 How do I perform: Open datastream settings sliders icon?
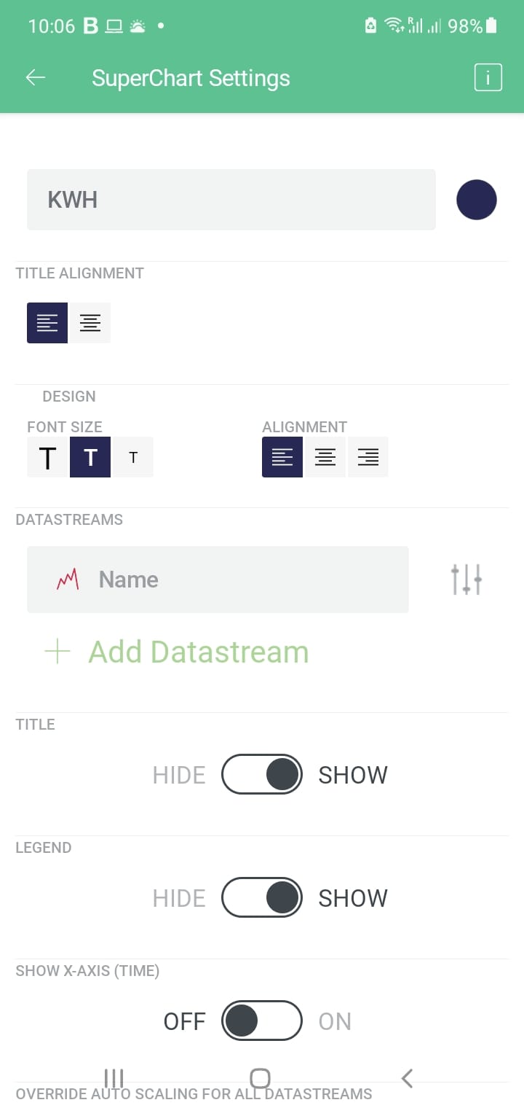[466, 580]
